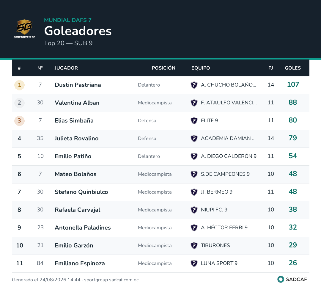Click the EQUIPO column header
Screen dimensions: 321x295
(201, 68)
